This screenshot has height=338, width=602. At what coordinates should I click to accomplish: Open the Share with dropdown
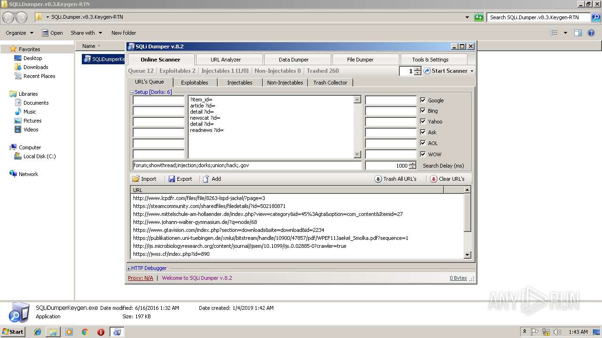click(x=86, y=33)
